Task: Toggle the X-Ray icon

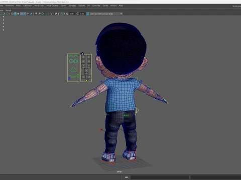Action: coord(56,13)
